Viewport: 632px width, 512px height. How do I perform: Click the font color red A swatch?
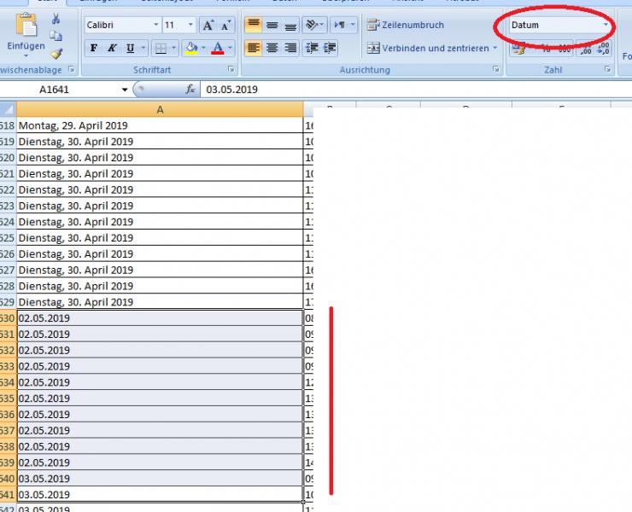(x=219, y=48)
